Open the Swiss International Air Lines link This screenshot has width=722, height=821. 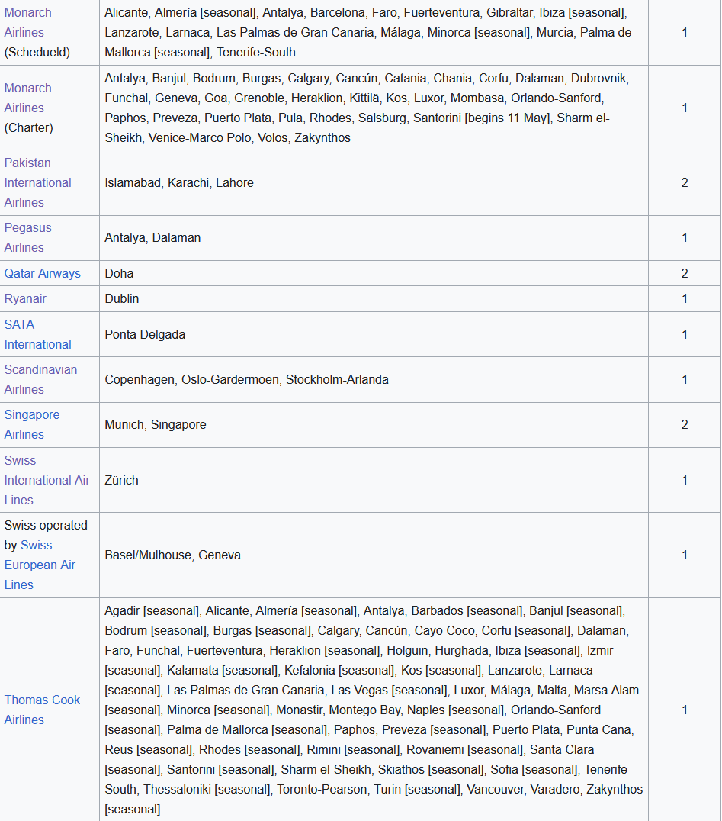point(47,480)
